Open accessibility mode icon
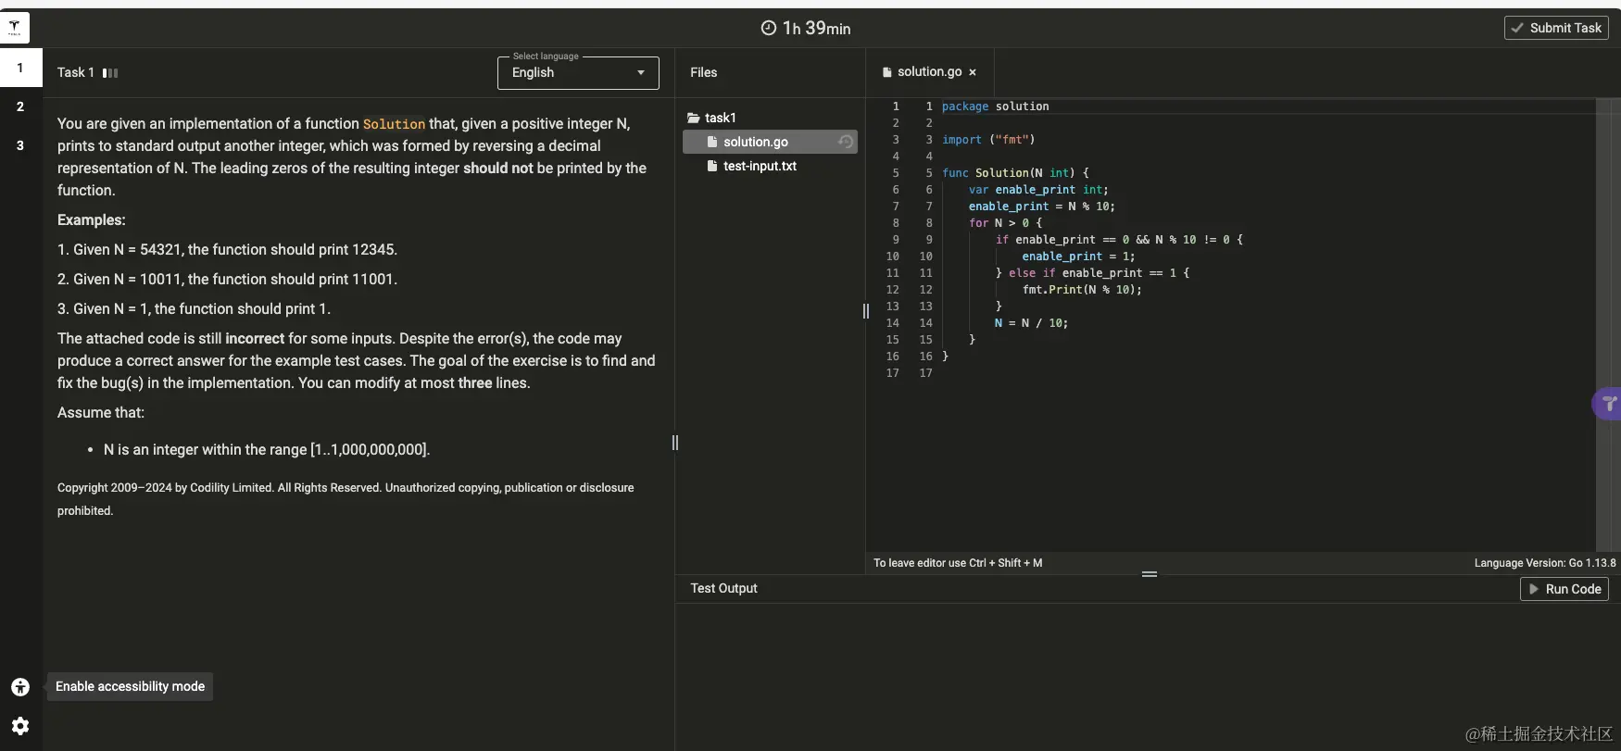Screen dimensions: 1621x751 click(x=20, y=687)
